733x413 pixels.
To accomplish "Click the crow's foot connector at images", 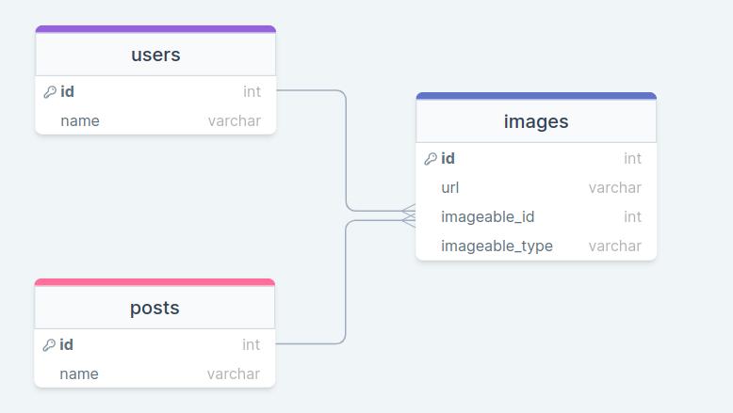I will (409, 215).
